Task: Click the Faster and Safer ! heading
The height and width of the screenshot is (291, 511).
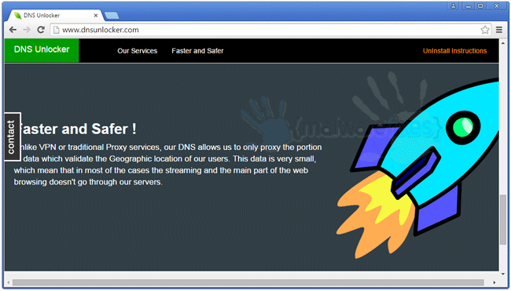Action: pyautogui.click(x=78, y=129)
